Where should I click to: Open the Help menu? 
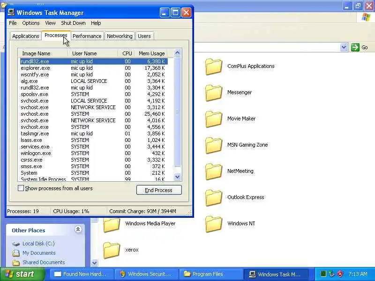96,23
